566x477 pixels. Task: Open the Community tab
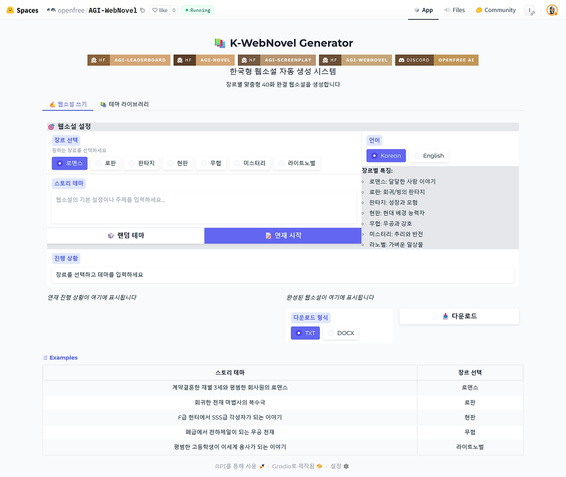click(x=496, y=10)
